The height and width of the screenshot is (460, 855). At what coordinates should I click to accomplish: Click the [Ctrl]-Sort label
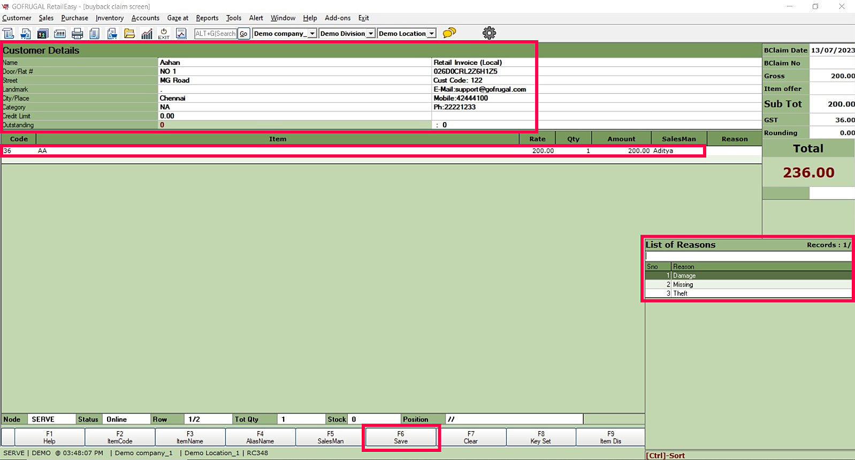point(665,456)
